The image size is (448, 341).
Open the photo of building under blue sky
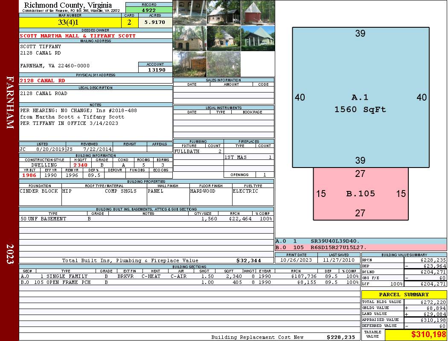[257, 38]
